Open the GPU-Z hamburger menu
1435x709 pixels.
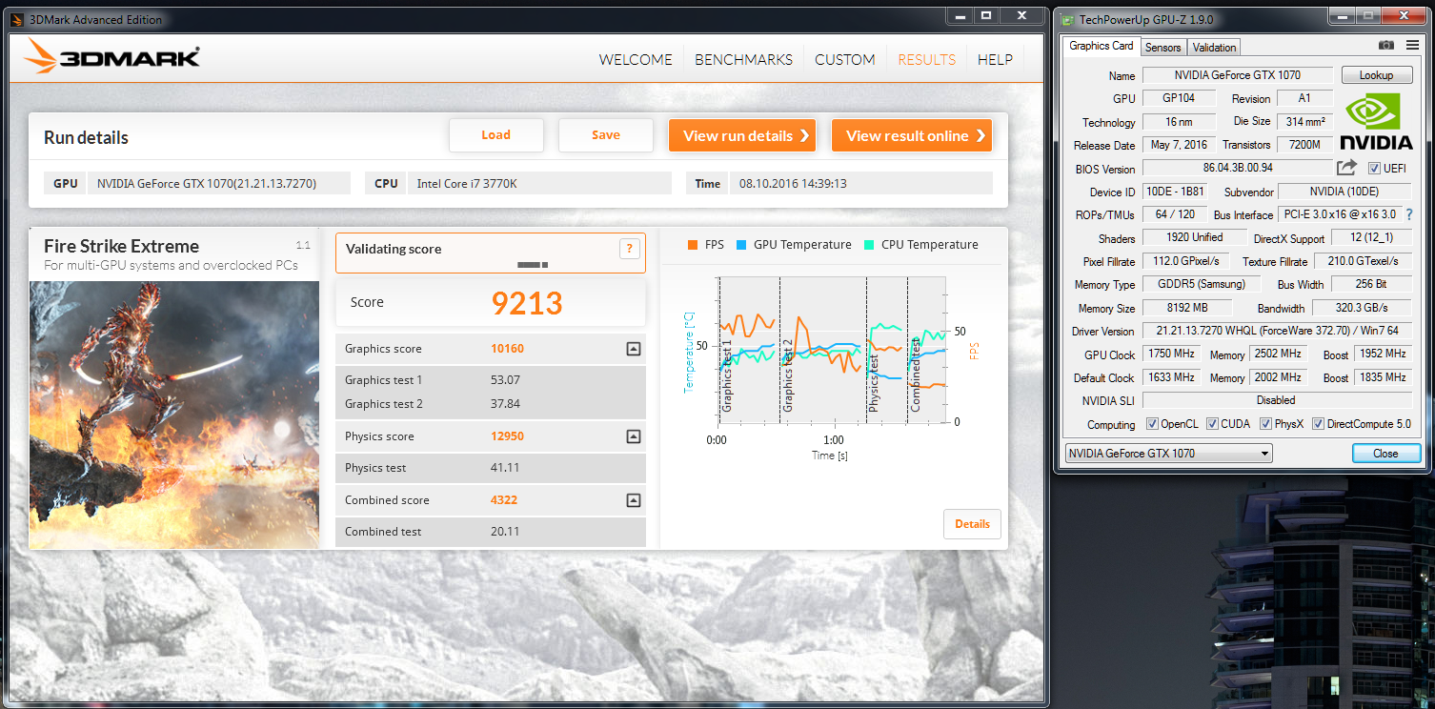point(1412,46)
